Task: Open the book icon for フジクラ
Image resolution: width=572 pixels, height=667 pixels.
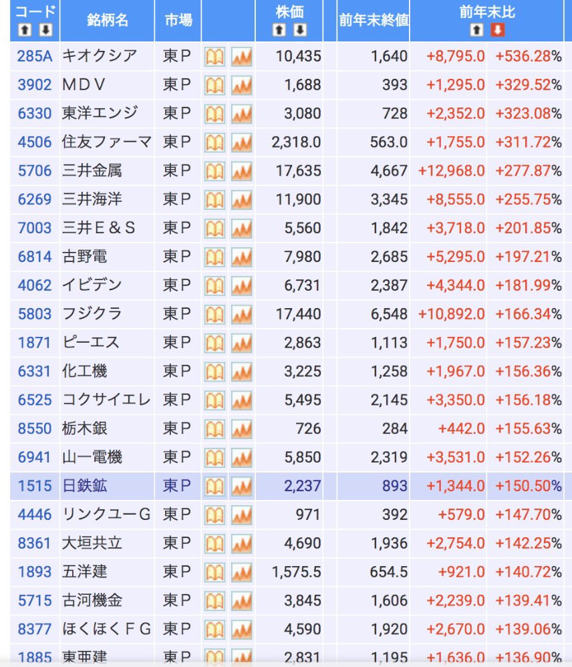Action: point(214,314)
